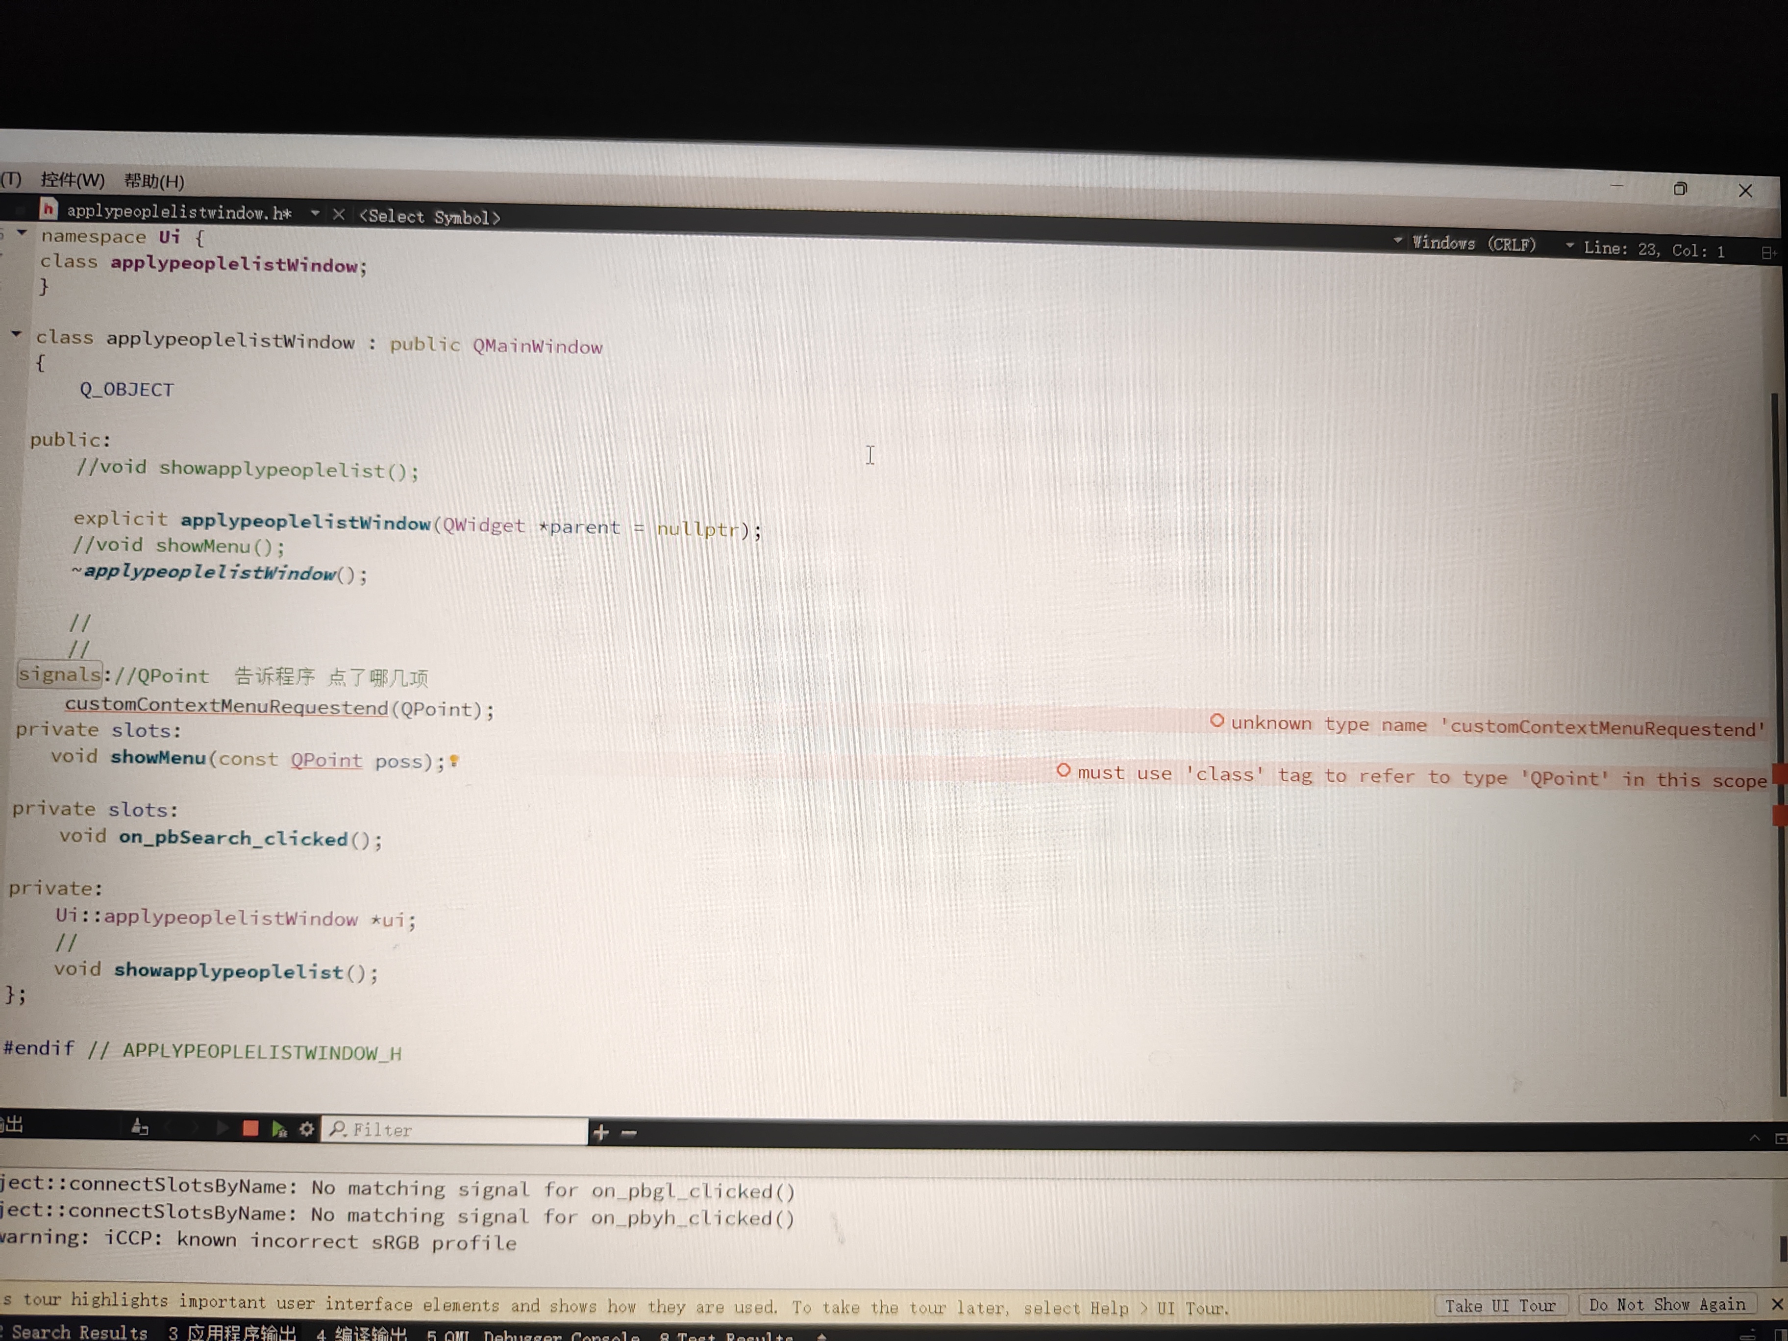Click the green re-run with debugger icon
Viewport: 1788px width, 1341px height.
point(280,1129)
